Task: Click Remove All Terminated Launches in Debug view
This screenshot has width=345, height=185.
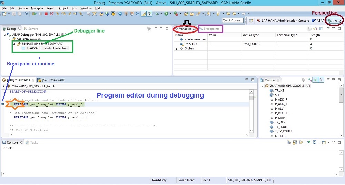Action: [149, 29]
